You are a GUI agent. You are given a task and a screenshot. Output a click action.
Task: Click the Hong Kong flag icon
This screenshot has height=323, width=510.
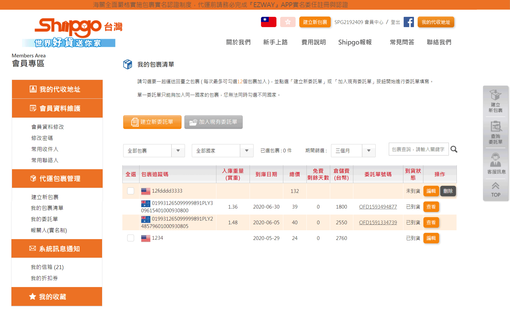(x=288, y=22)
